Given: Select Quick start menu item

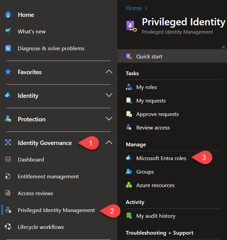Looking at the screenshot, I should point(172,56).
